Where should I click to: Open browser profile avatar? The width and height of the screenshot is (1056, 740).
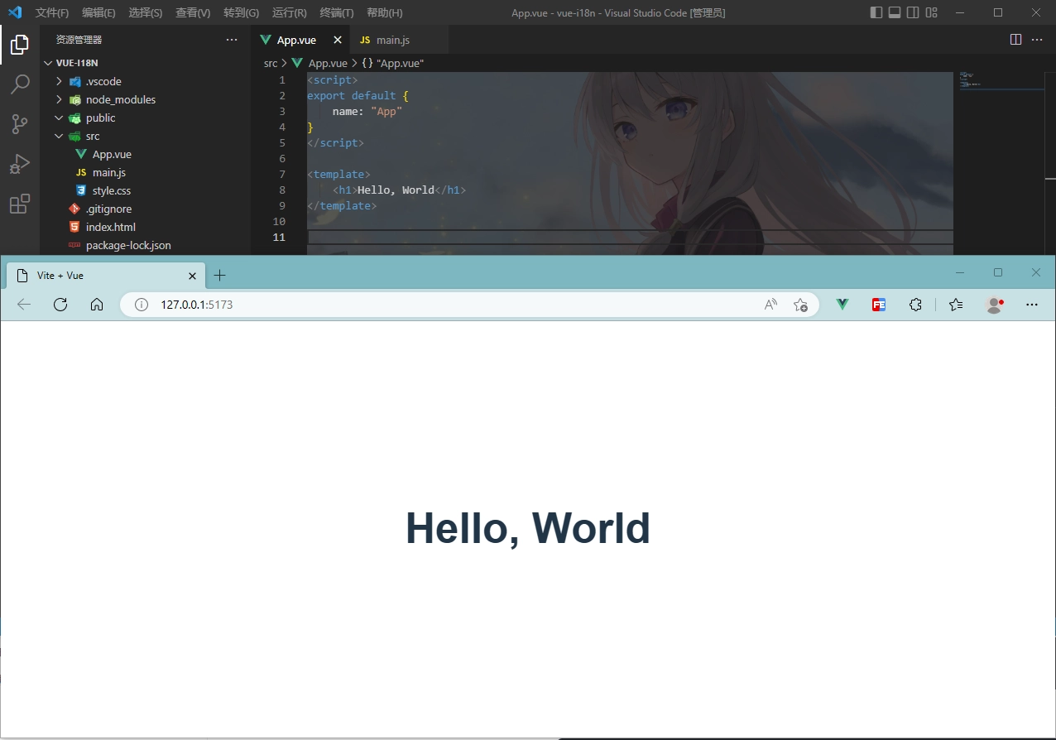pos(995,305)
